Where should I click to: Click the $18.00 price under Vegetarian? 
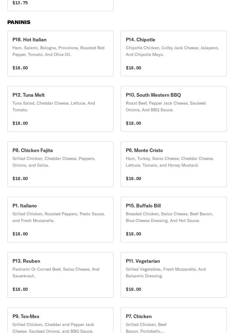133,289
